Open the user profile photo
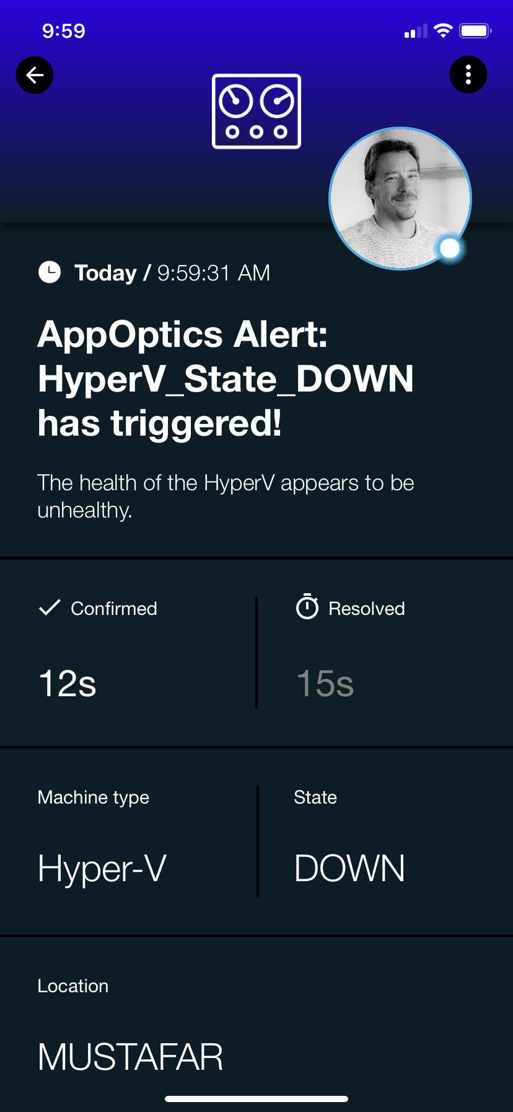 (x=400, y=199)
